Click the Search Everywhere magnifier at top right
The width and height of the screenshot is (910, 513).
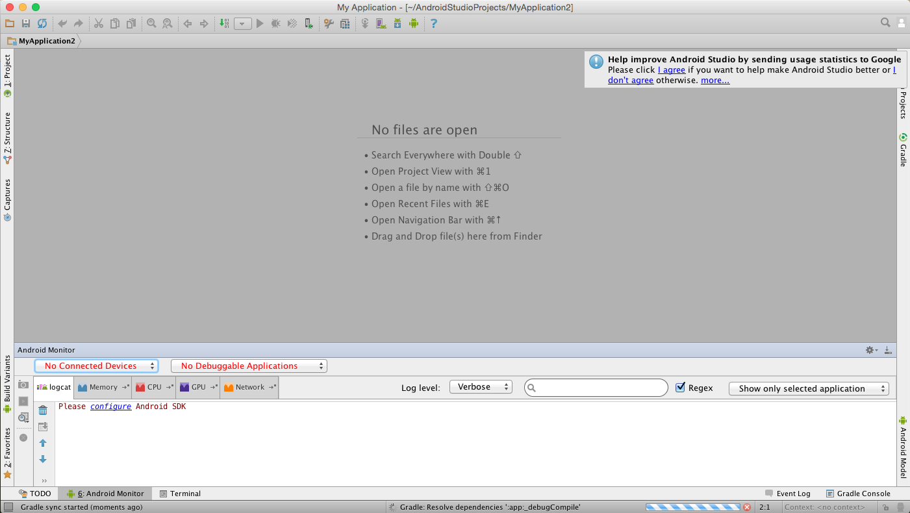[885, 23]
